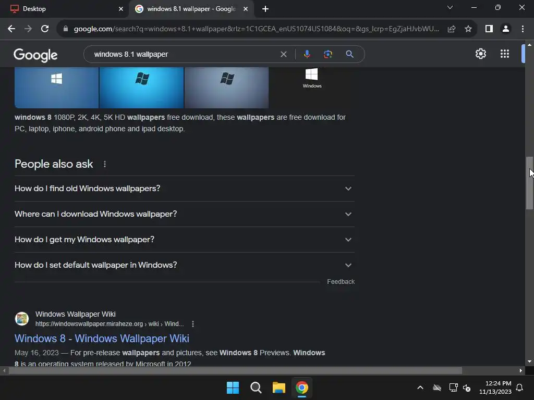This screenshot has height=400, width=534.
Task: Show hidden system tray icons
Action: [420, 387]
